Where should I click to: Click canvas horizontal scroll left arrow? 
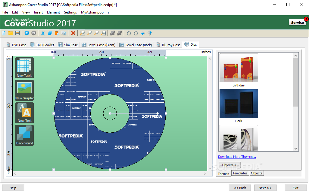coord(15,173)
